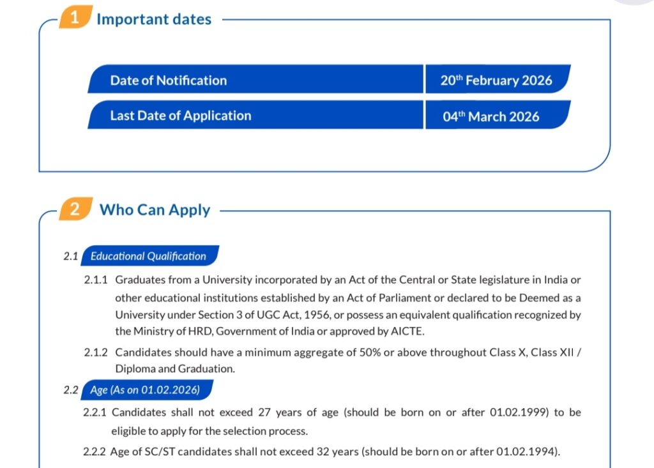The width and height of the screenshot is (654, 468).
Task: Click the 04th March 2026 date cell
Action: coord(490,116)
